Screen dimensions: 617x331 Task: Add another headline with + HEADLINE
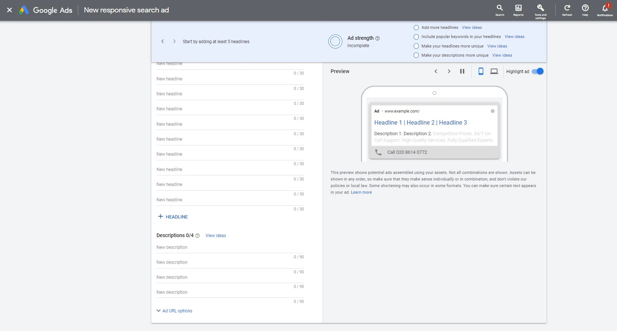point(173,217)
